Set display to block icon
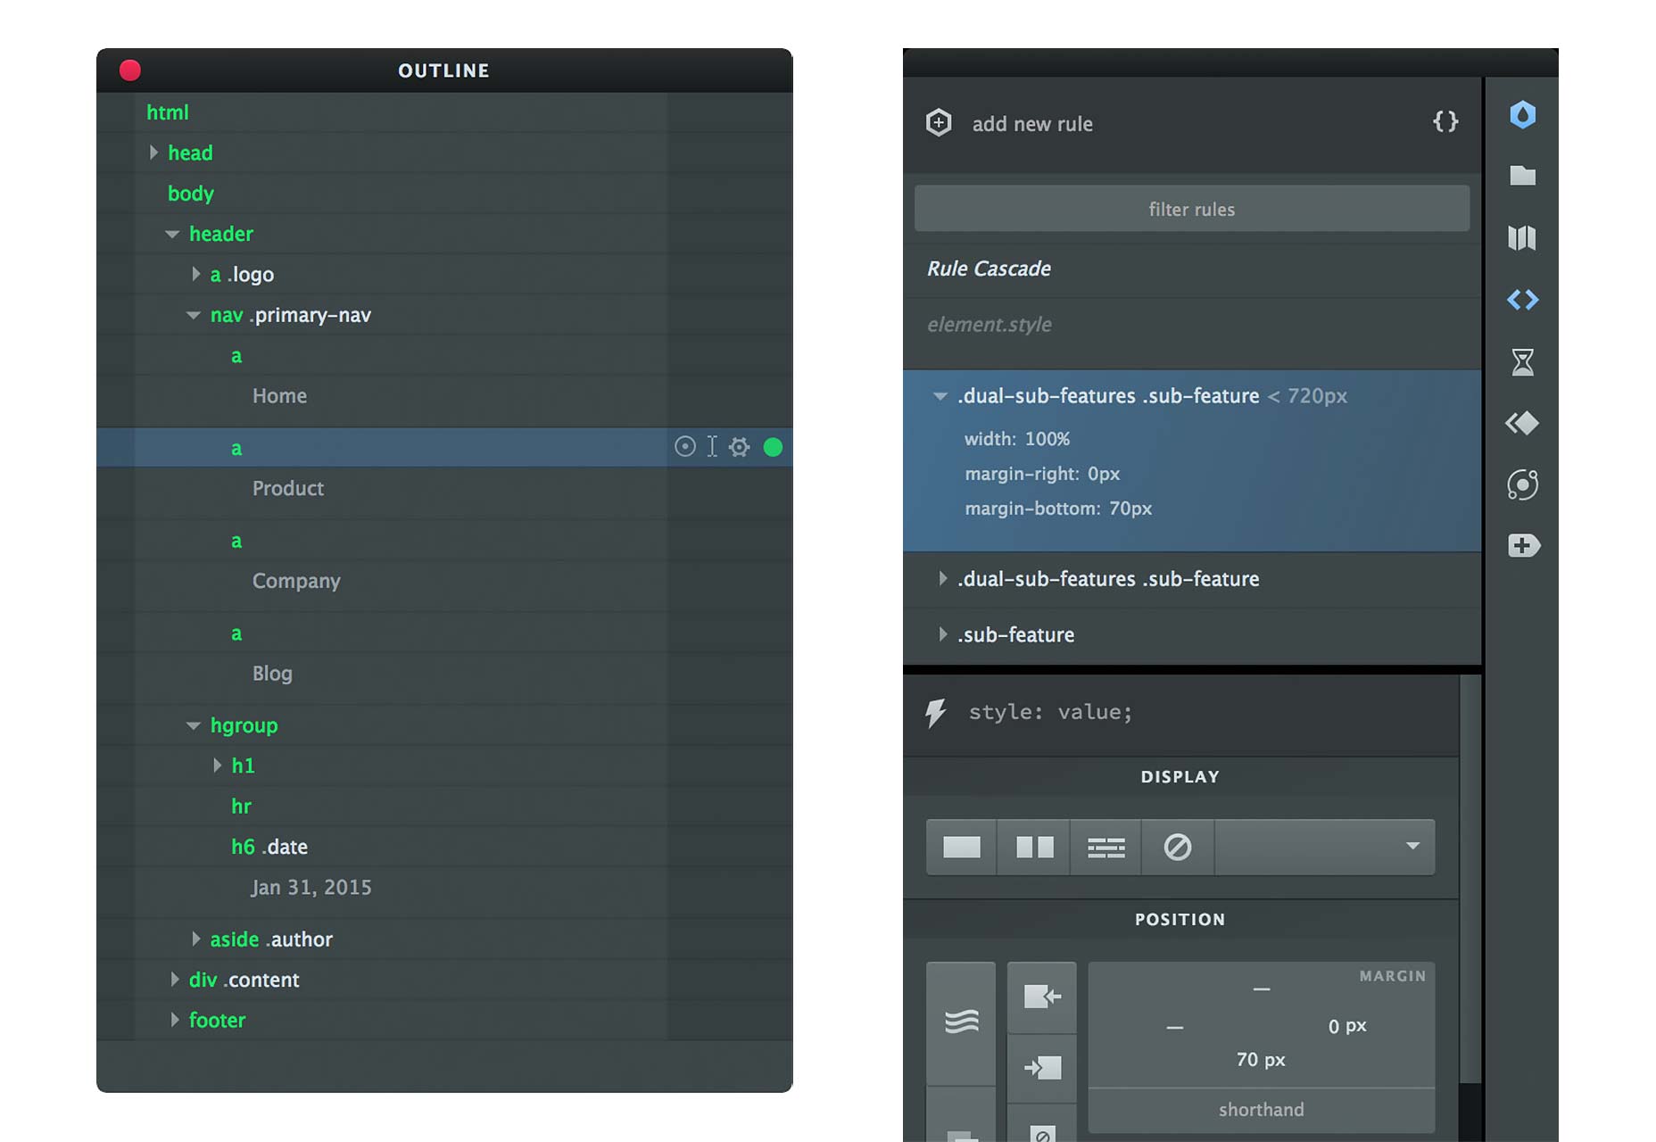The height and width of the screenshot is (1142, 1656). 961,847
